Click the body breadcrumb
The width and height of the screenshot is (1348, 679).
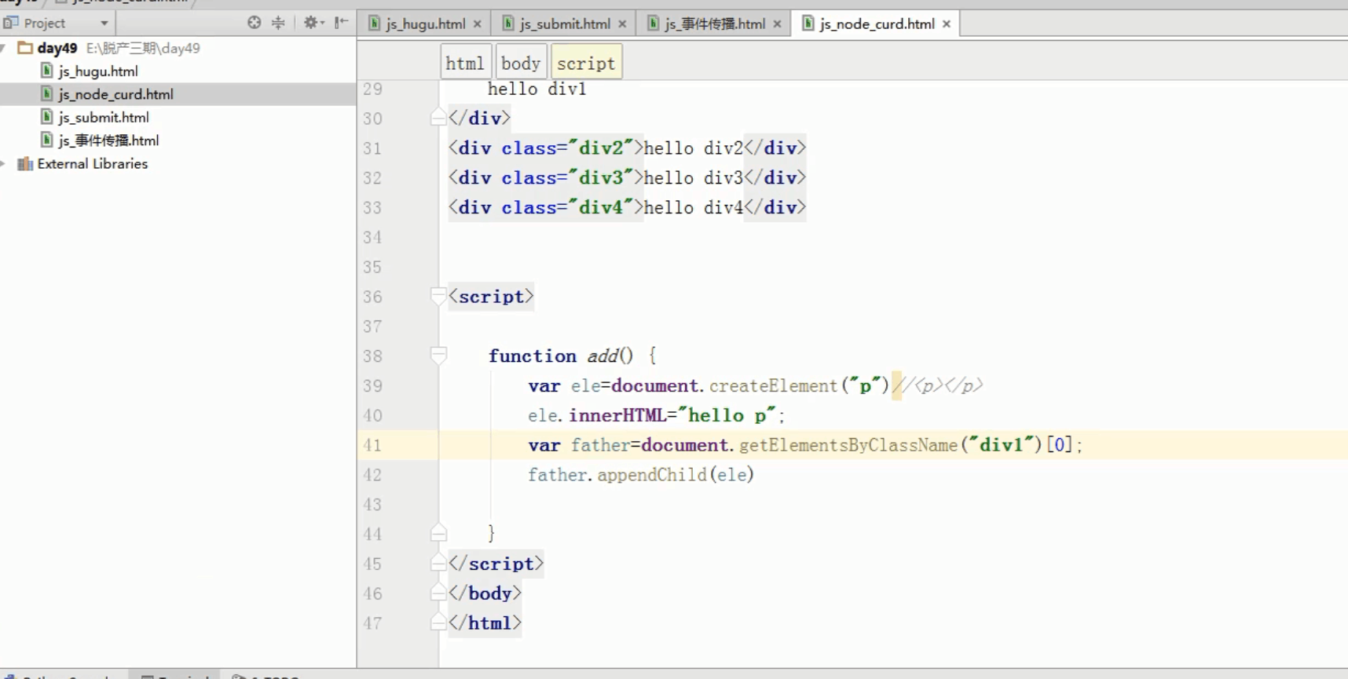point(521,63)
